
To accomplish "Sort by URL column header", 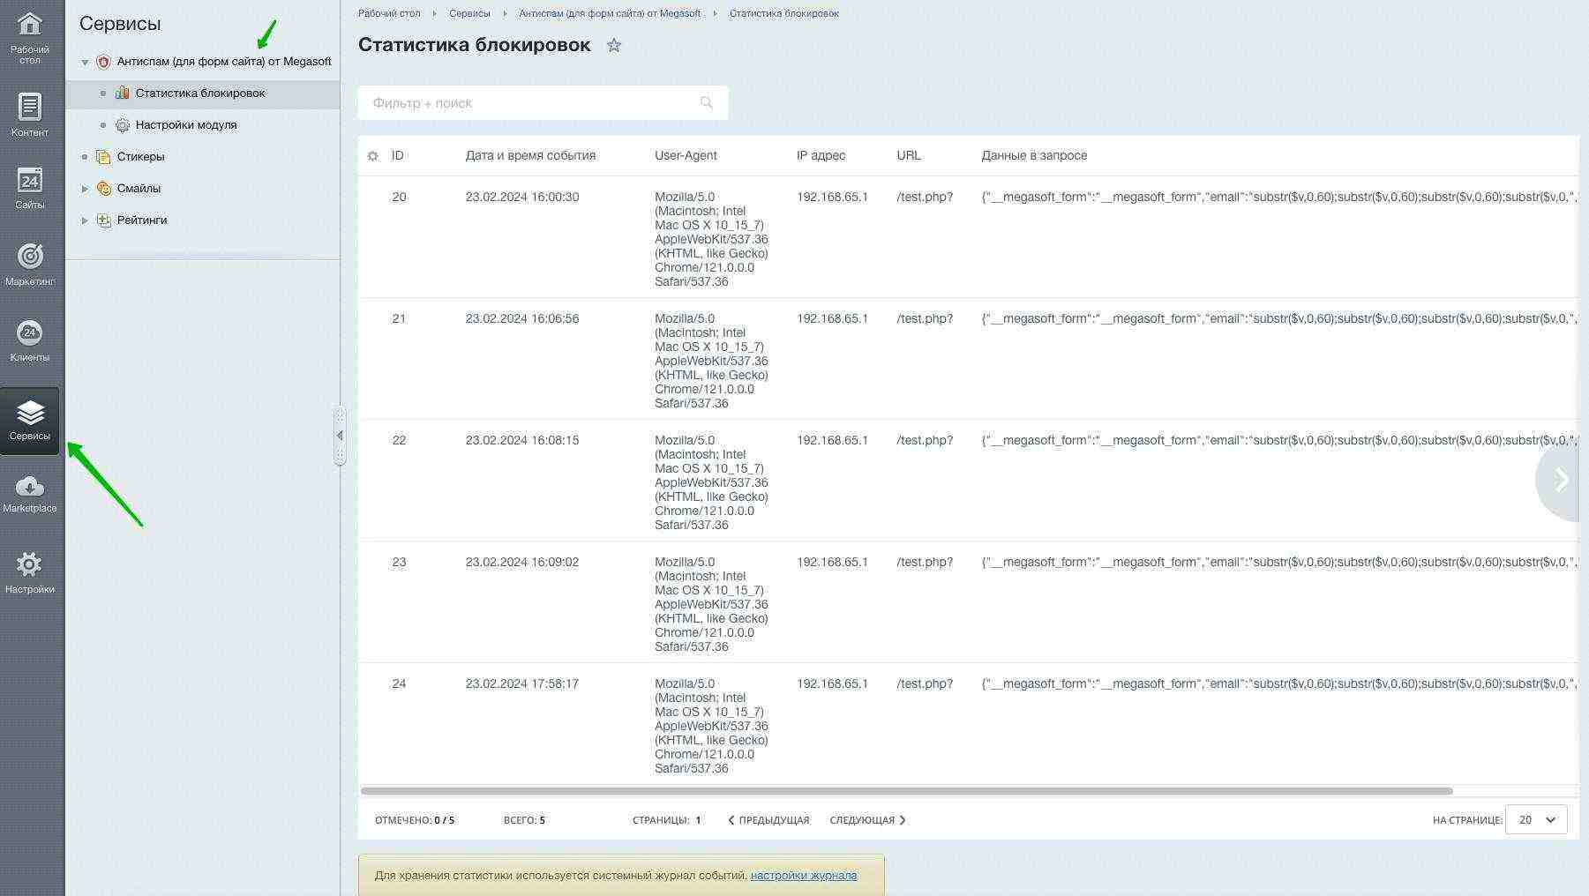I will [x=909, y=156].
